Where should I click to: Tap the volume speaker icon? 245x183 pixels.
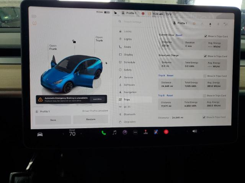194,131
